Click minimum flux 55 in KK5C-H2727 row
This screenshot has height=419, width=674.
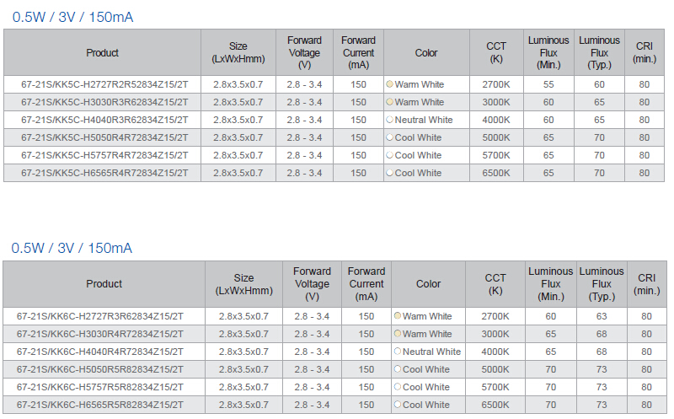click(x=548, y=84)
